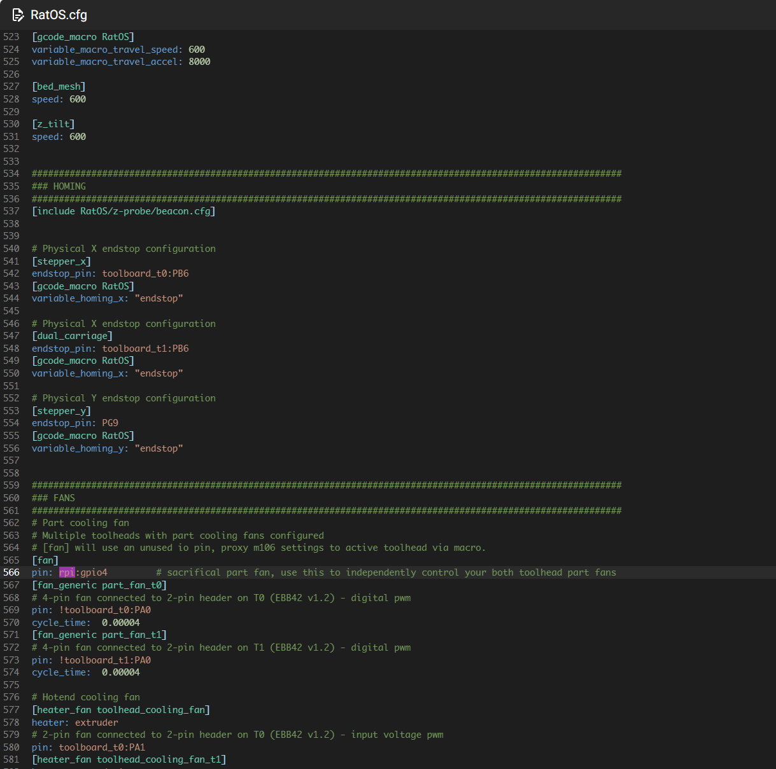Screen dimensions: 776x769
Task: Click the ### FANS comment header
Action: tap(53, 497)
